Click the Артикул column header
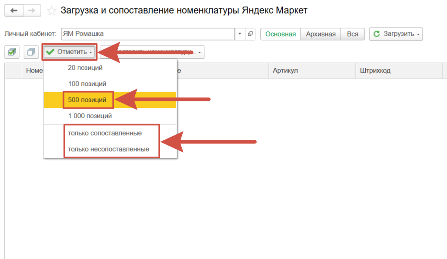 (x=285, y=71)
